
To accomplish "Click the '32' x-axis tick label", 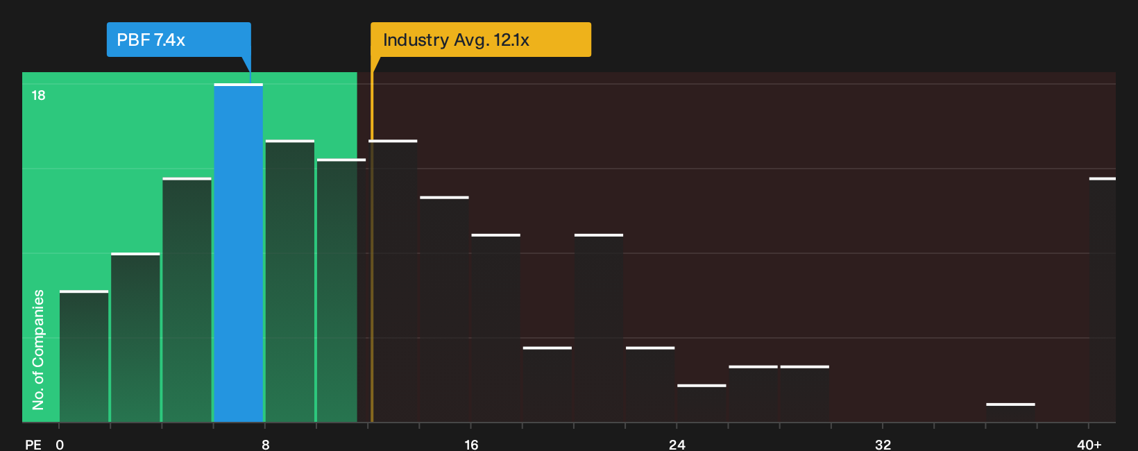I will (x=883, y=444).
